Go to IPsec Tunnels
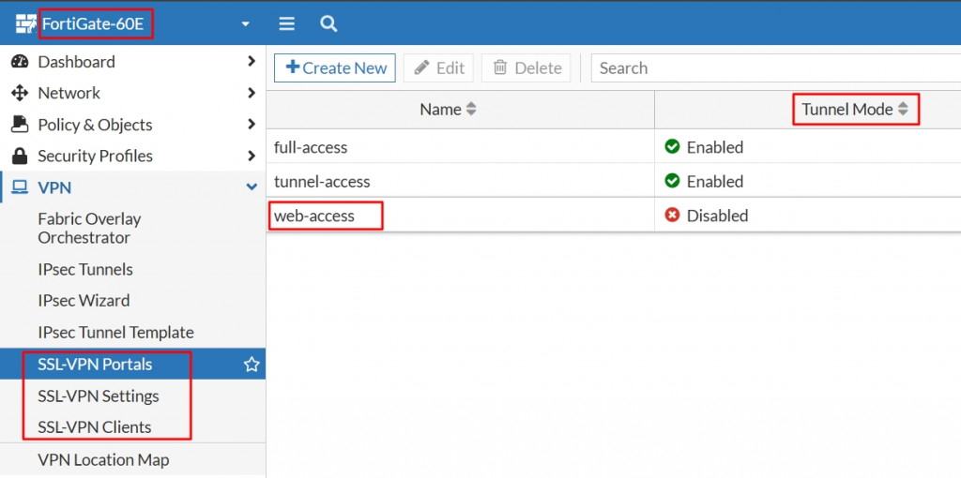961x478 pixels. point(85,269)
